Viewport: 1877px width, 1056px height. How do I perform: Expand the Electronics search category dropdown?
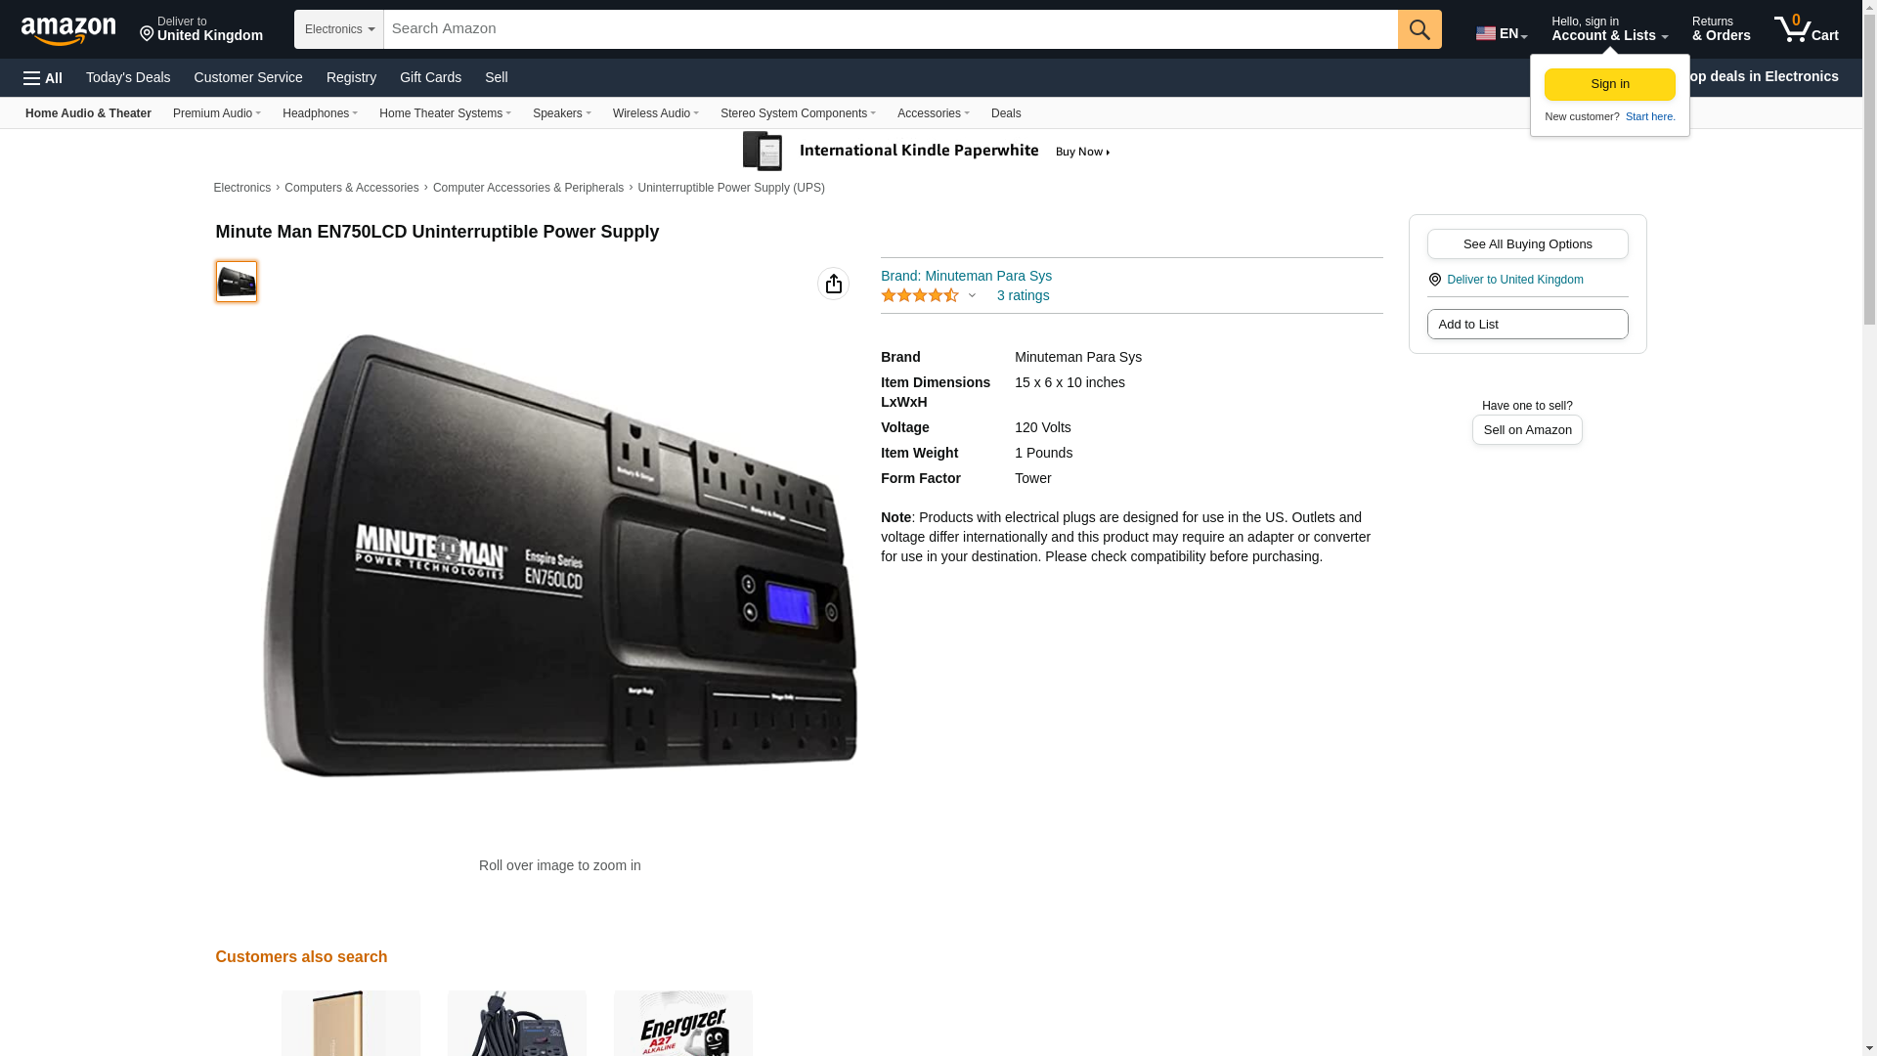pos(338,29)
